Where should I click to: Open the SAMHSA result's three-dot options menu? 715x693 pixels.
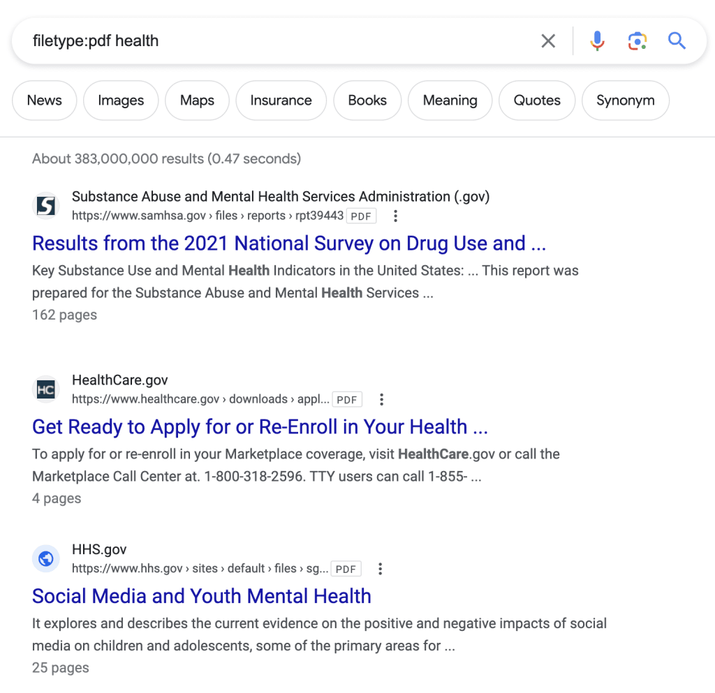point(395,216)
